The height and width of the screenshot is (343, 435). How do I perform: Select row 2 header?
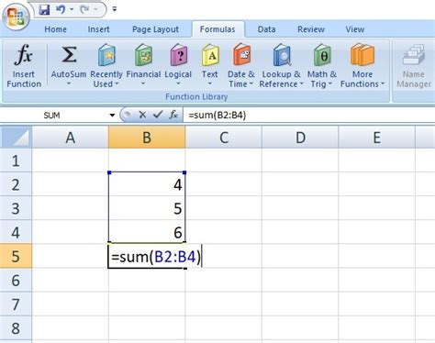pos(16,184)
